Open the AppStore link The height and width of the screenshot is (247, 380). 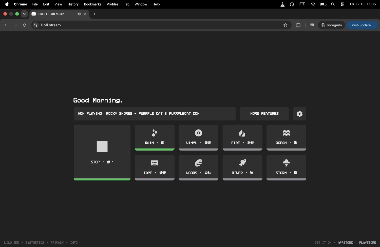point(345,242)
